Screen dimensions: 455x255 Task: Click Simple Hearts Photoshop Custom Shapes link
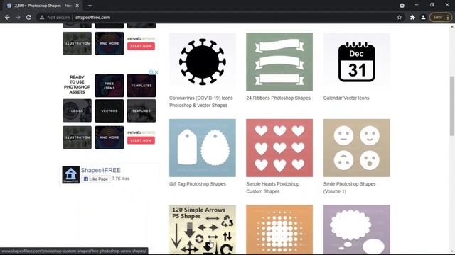[x=273, y=188]
